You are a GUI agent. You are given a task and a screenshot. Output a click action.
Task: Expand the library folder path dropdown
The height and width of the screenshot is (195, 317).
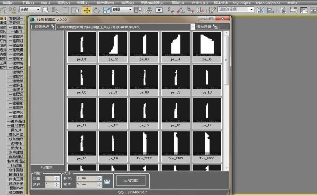(x=193, y=27)
